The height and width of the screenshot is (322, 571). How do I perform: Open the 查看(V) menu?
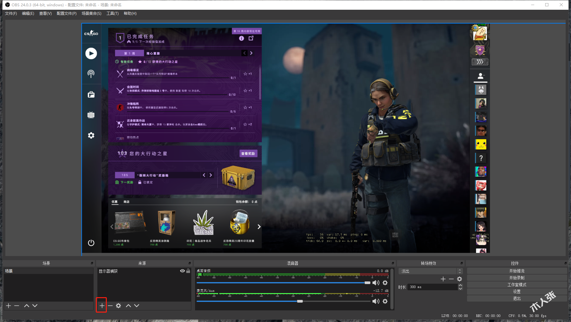(46, 14)
